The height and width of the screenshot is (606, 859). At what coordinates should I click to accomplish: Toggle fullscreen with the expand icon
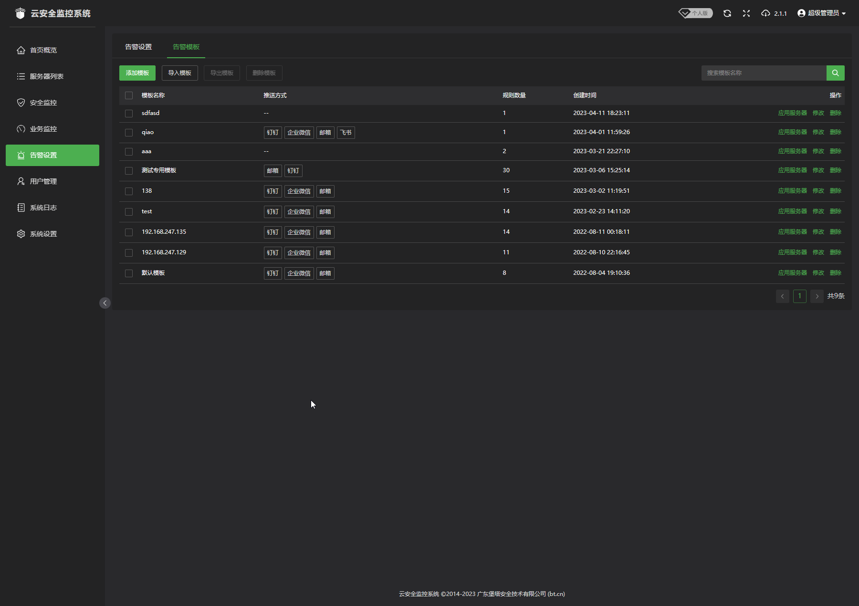click(746, 13)
